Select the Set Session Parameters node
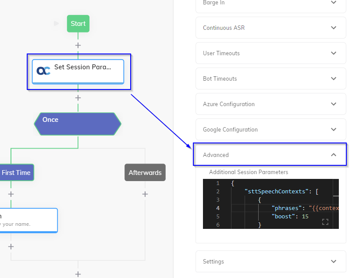Screen dimensions: 352x278 click(78, 71)
